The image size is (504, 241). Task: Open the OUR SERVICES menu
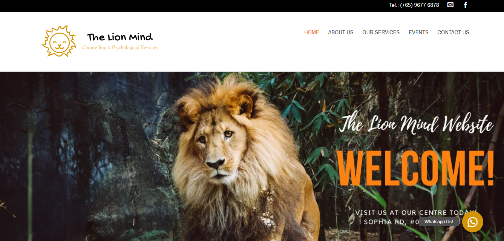381,32
